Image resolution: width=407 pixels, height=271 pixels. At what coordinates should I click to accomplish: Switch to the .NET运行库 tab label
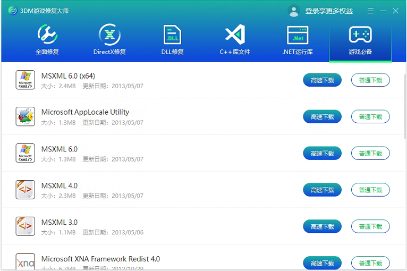coord(298,52)
